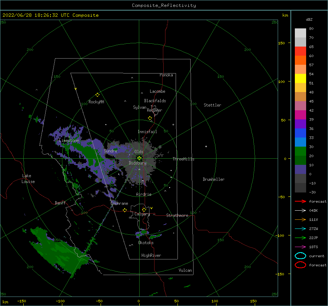Image resolution: width=328 pixels, height=306 pixels.
Task: Select the green 20-30 dBZ swatch
Action: (x=300, y=151)
